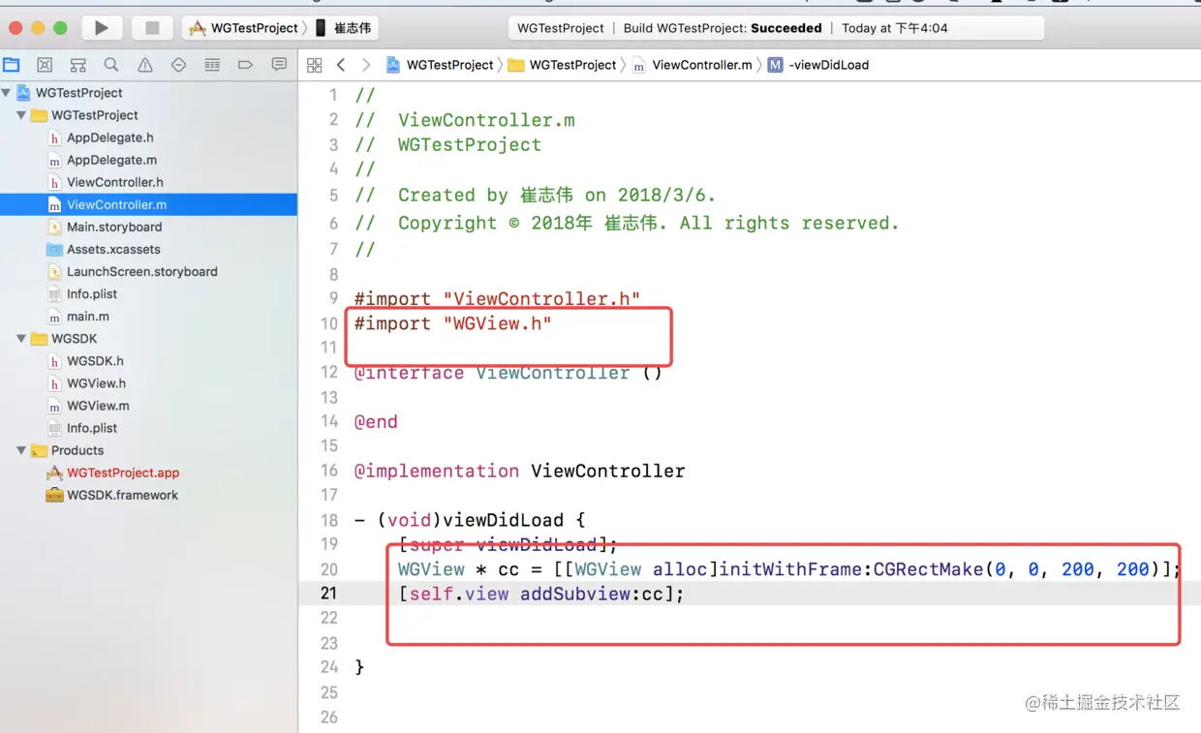Choose the 崔志伟 run destination device
This screenshot has height=733, width=1201.
click(344, 28)
